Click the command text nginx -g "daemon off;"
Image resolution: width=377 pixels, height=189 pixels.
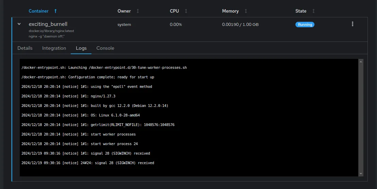tap(47, 36)
